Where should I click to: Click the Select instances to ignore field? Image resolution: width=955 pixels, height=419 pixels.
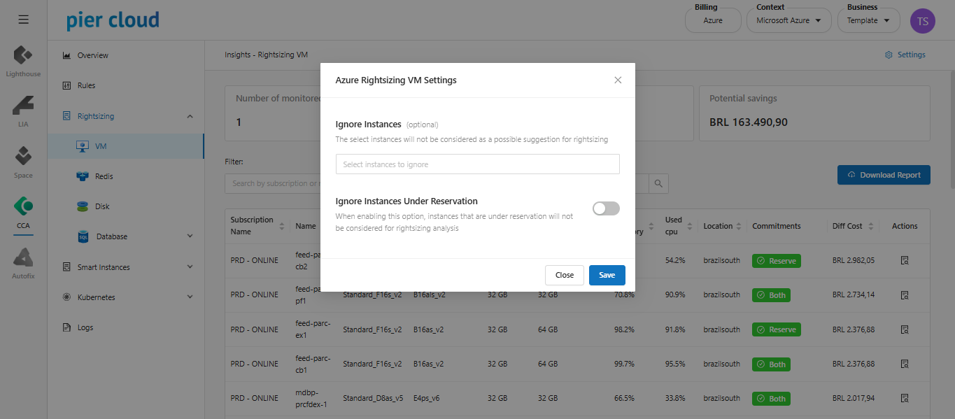point(477,164)
